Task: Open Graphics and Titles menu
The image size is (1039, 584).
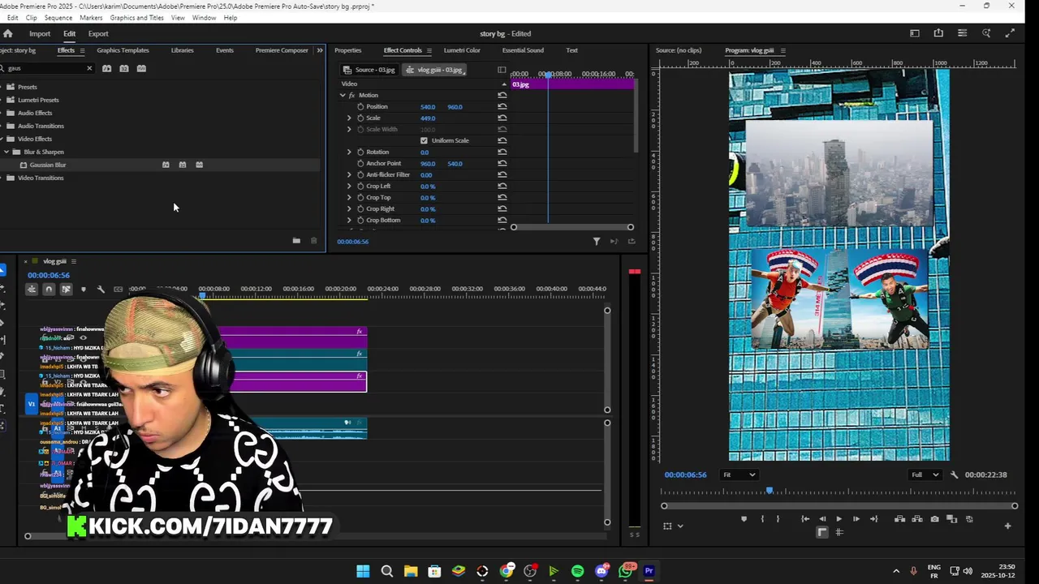Action: tap(136, 17)
